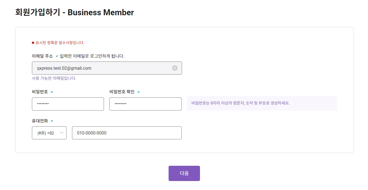Image resolution: width=368 pixels, height=190 pixels.
Task: Click the 이메일 주소 field label
Action: click(42, 56)
